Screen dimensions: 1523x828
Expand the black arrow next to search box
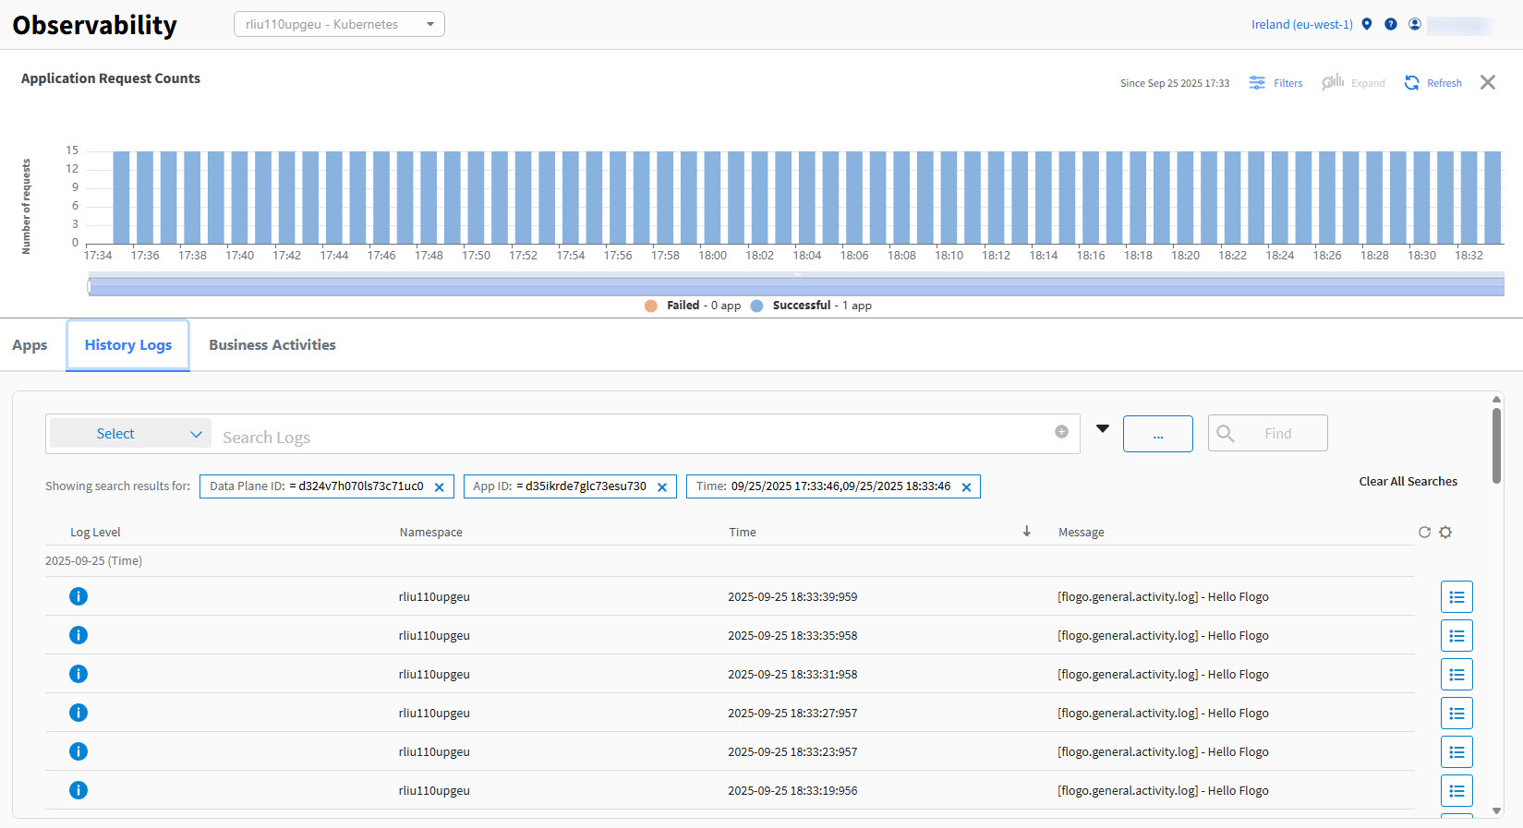click(x=1102, y=428)
